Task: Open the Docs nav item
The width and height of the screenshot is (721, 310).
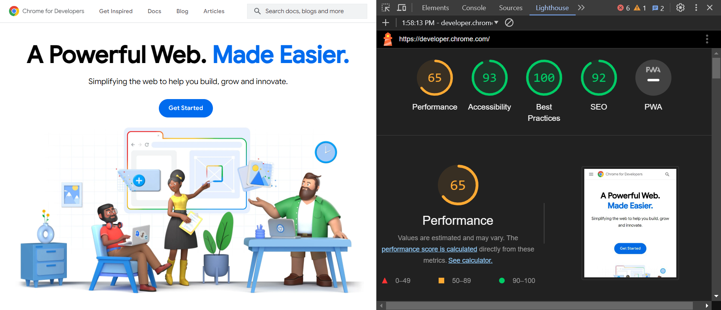Action: (x=154, y=11)
